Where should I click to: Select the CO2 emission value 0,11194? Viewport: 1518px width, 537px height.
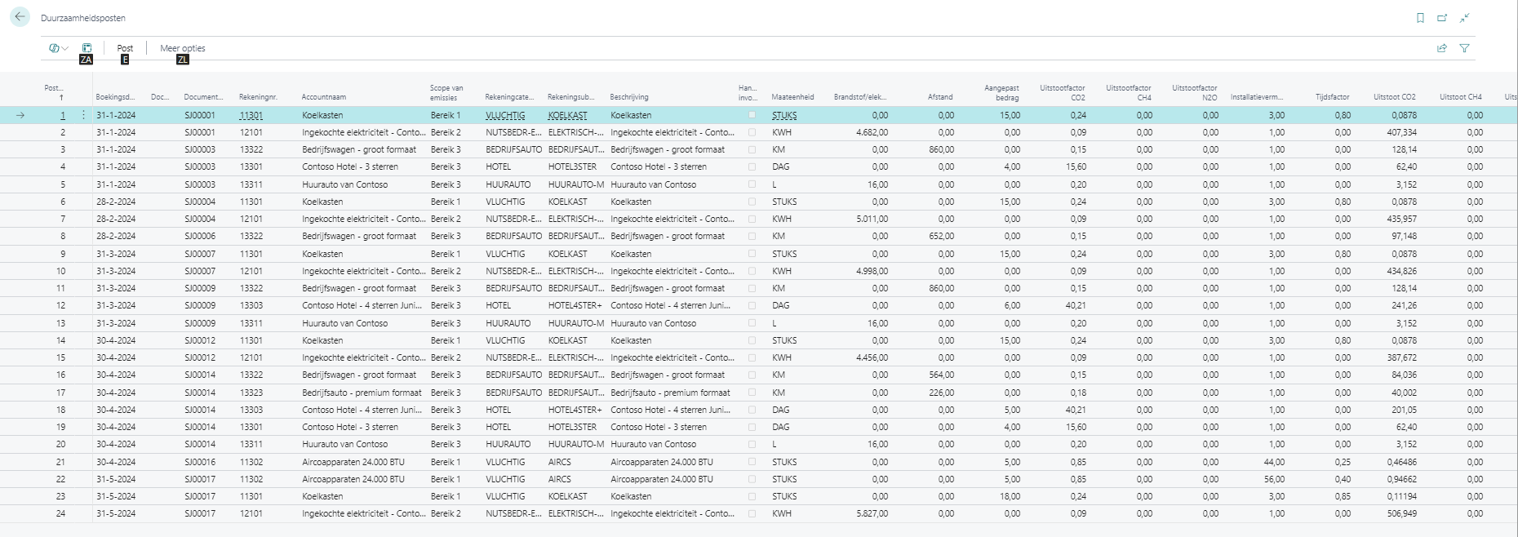pyautogui.click(x=1401, y=496)
